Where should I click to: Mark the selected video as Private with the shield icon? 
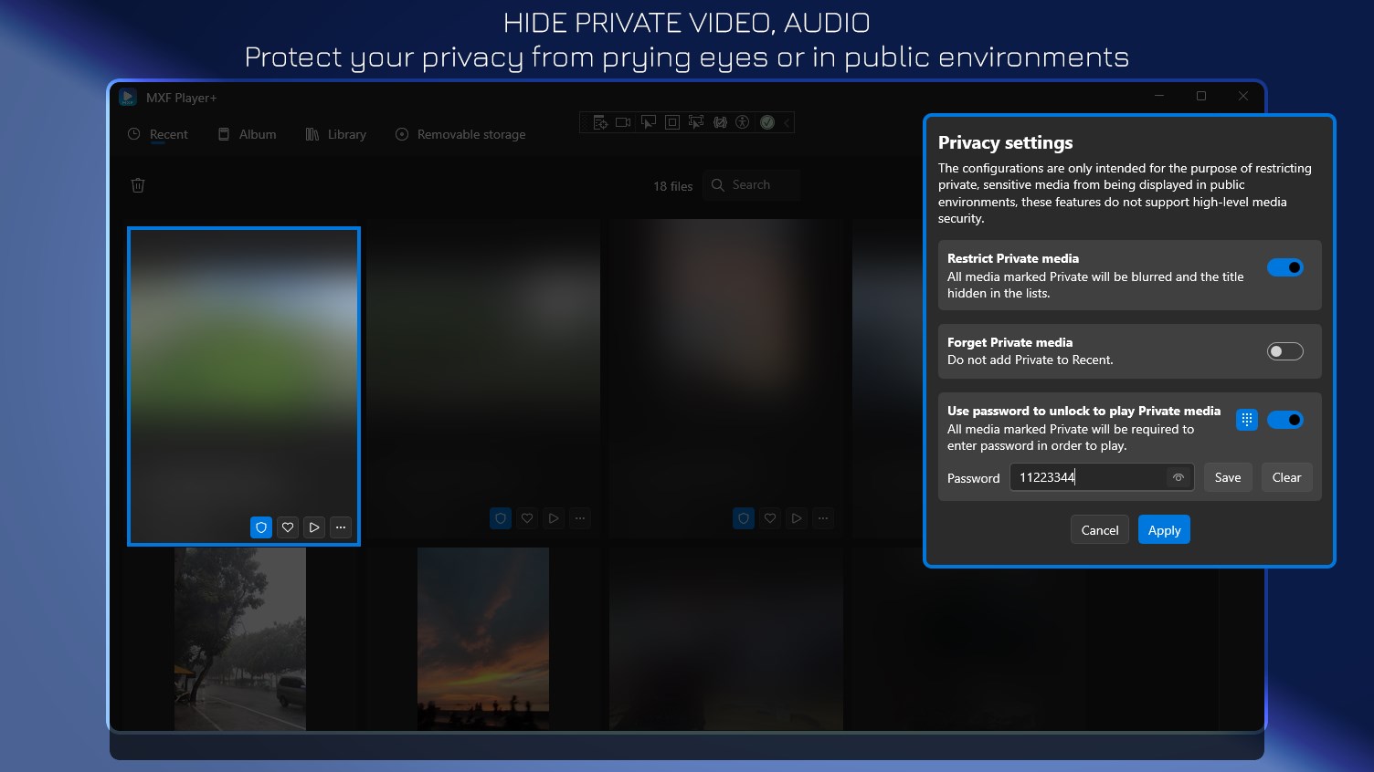click(x=261, y=527)
